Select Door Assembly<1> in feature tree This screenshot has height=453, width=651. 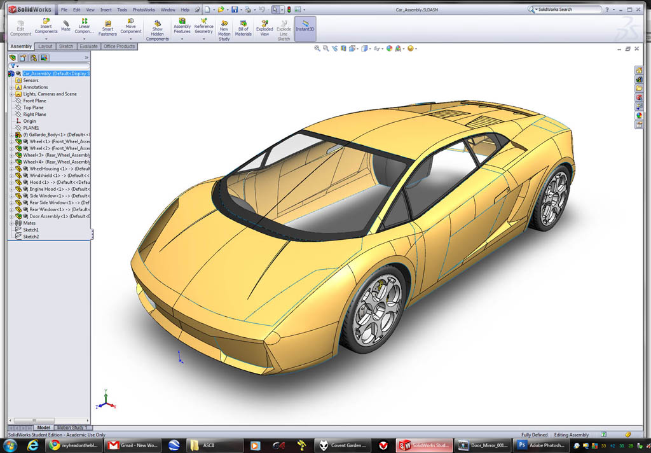coord(59,216)
